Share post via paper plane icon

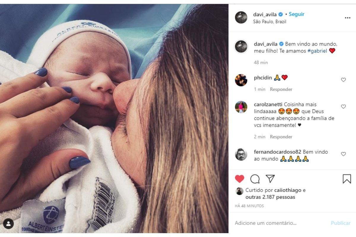[270, 179]
